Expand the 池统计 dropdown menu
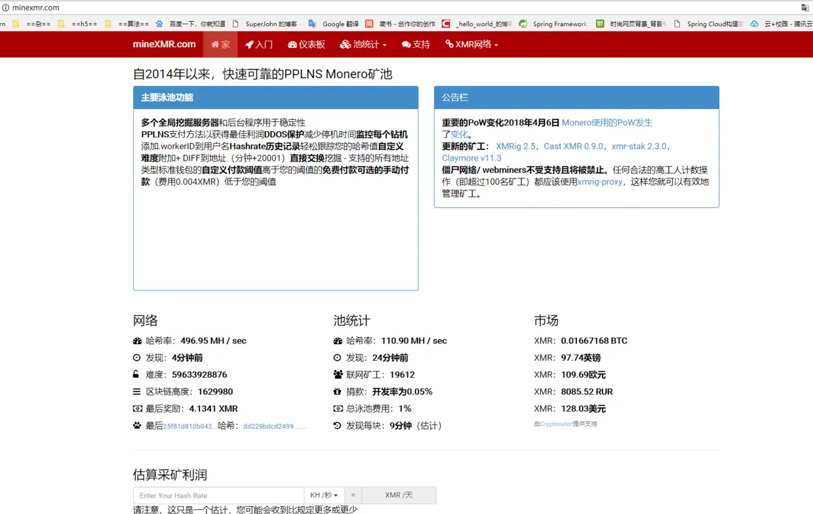 click(363, 45)
